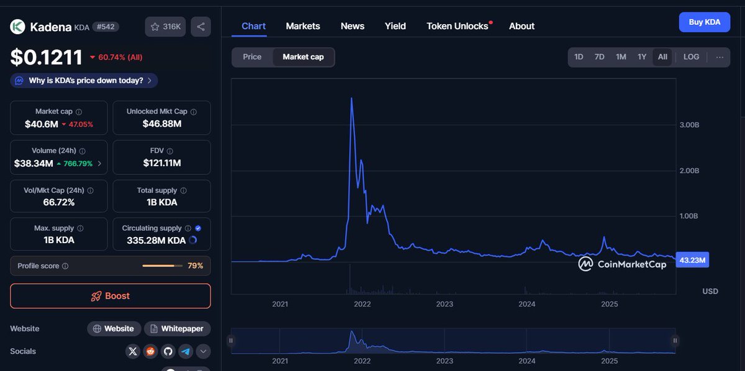Set chart range to 1Y
Viewport: 745px width, 371px height.
pyautogui.click(x=642, y=57)
